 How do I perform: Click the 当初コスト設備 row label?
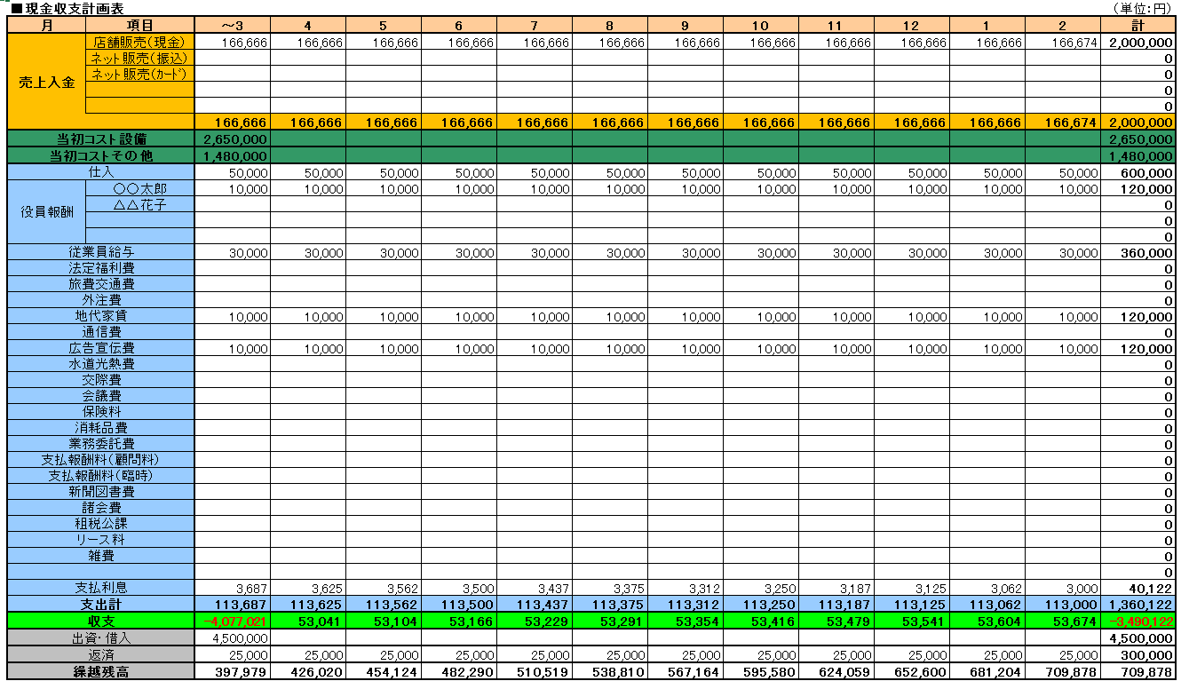tap(101, 139)
